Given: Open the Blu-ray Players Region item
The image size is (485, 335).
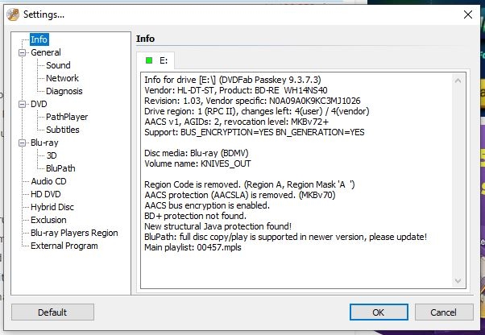Looking at the screenshot, I should 74,233.
